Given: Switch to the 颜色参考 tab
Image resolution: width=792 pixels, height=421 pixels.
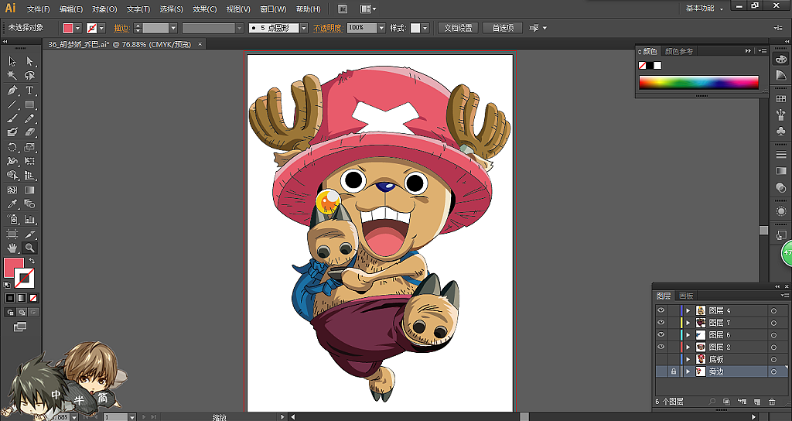Looking at the screenshot, I should point(679,51).
